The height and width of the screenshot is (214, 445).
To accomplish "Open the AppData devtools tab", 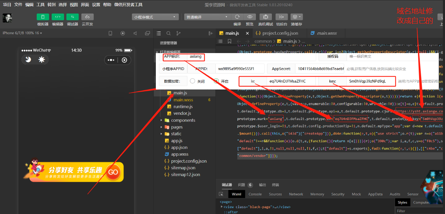I will [375, 194].
